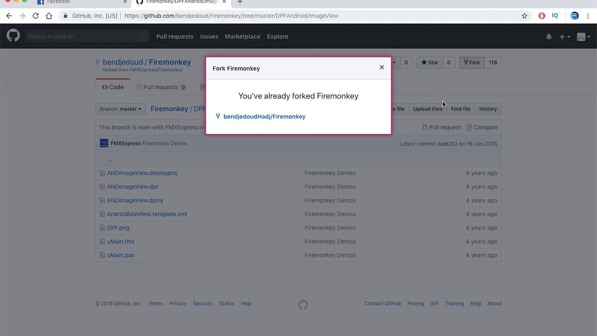Select the Code tab
Screen dimensions: 597x336
pos(113,87)
